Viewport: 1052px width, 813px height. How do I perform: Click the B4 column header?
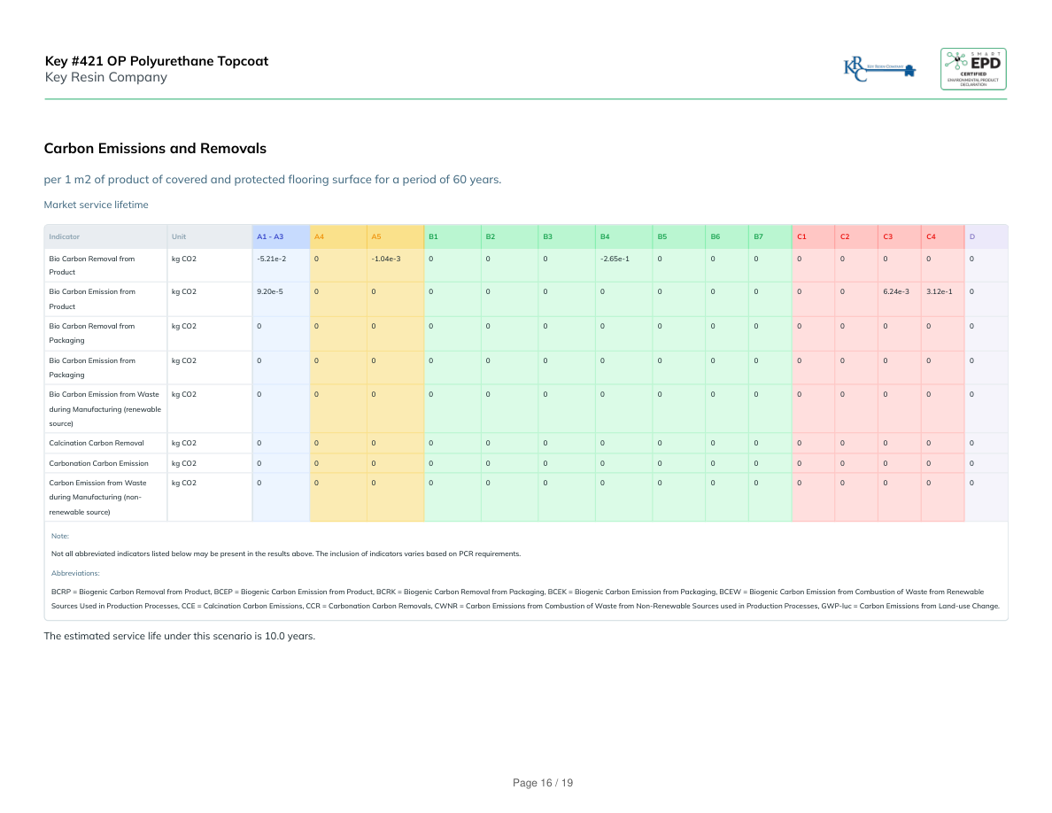[605, 236]
